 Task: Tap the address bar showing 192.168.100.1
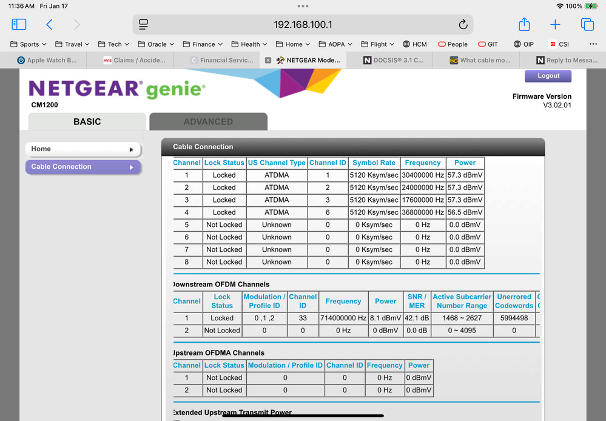[x=303, y=25]
